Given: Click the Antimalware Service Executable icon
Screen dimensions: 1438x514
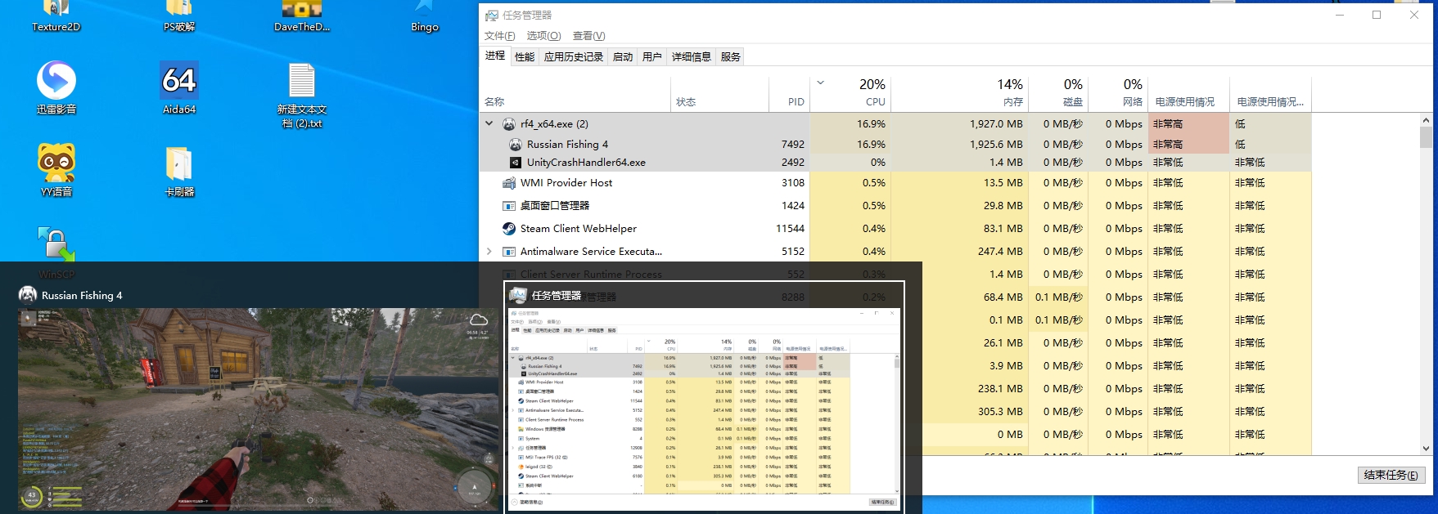Looking at the screenshot, I should click(x=509, y=252).
